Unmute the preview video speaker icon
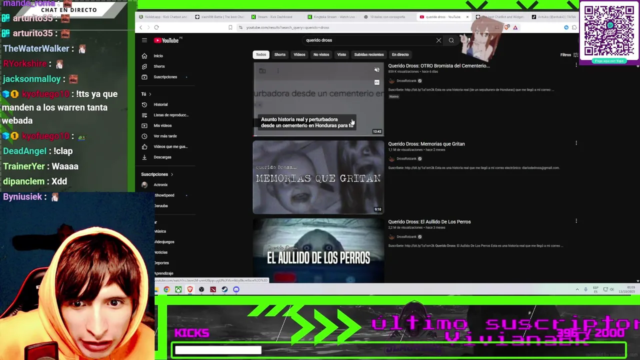 click(377, 70)
